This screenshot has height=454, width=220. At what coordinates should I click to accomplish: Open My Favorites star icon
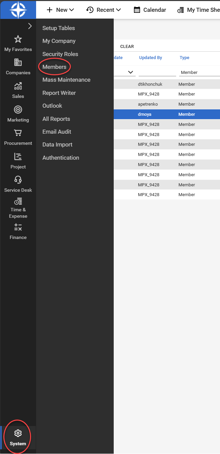tap(18, 39)
